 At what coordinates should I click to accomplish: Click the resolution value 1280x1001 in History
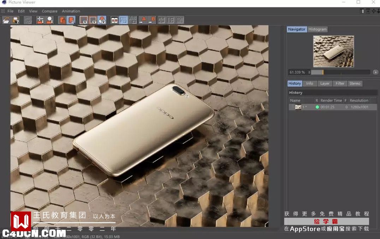(360, 107)
